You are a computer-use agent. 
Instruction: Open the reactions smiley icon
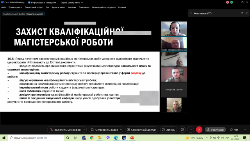pos(182,130)
